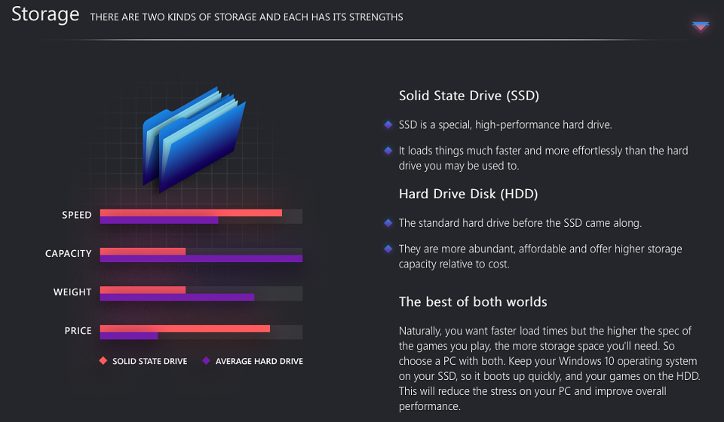Viewport: 724px width, 422px height.
Task: Click the AVERAGE HARD DRIVE legend label
Action: pos(259,361)
